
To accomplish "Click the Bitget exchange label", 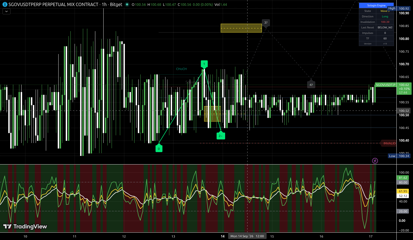I will pyautogui.click(x=116, y=4).
